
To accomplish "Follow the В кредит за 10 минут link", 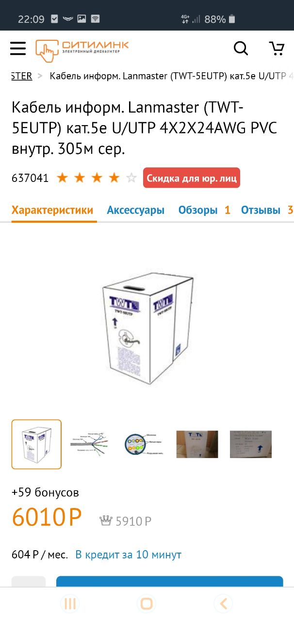I will [x=129, y=554].
